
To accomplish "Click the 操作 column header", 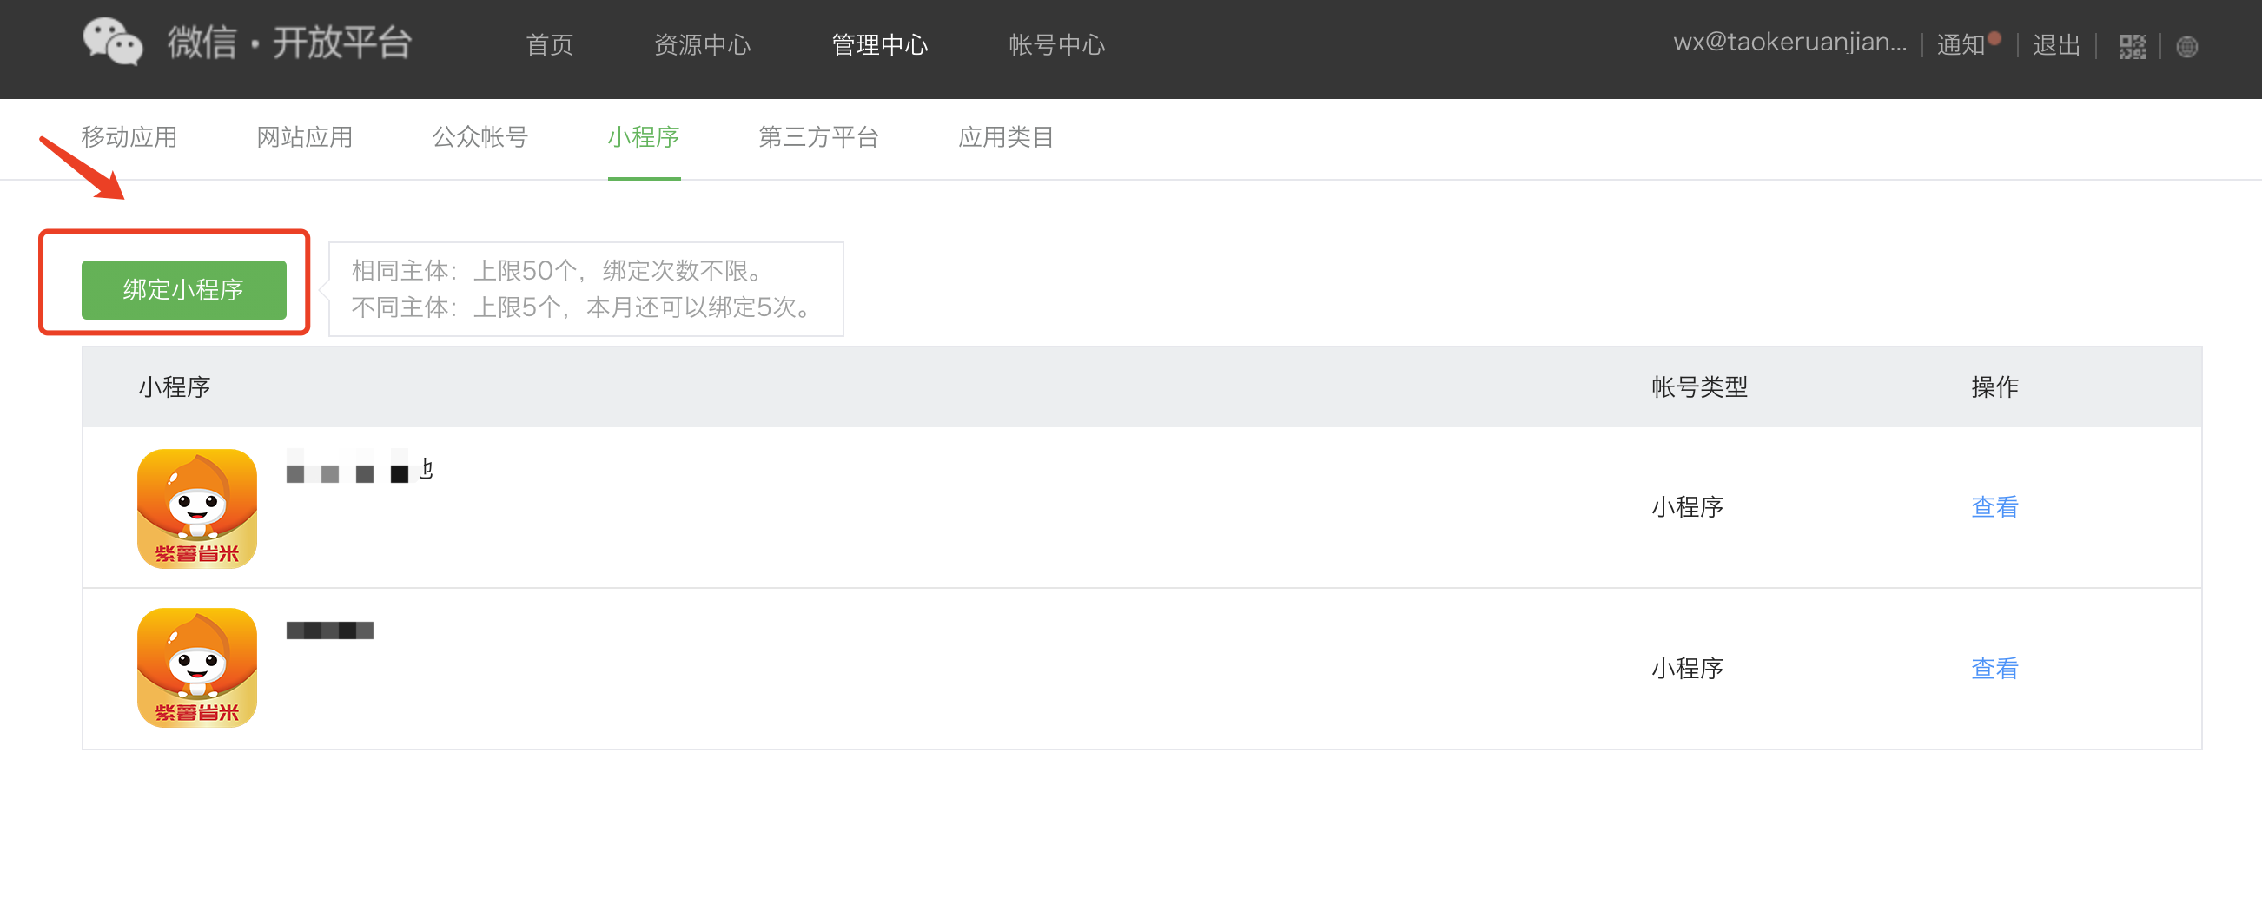I will (1994, 386).
